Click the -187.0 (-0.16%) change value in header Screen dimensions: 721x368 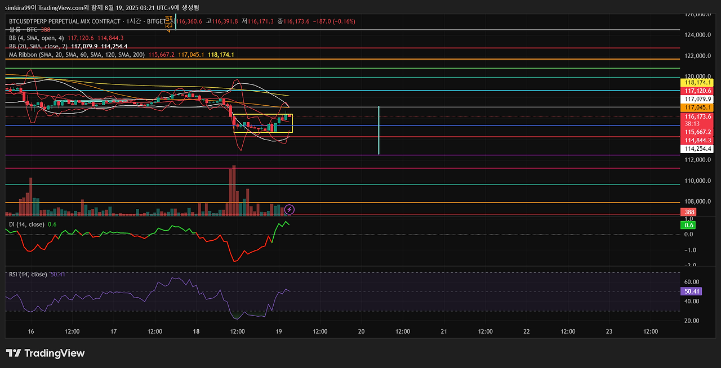click(335, 21)
